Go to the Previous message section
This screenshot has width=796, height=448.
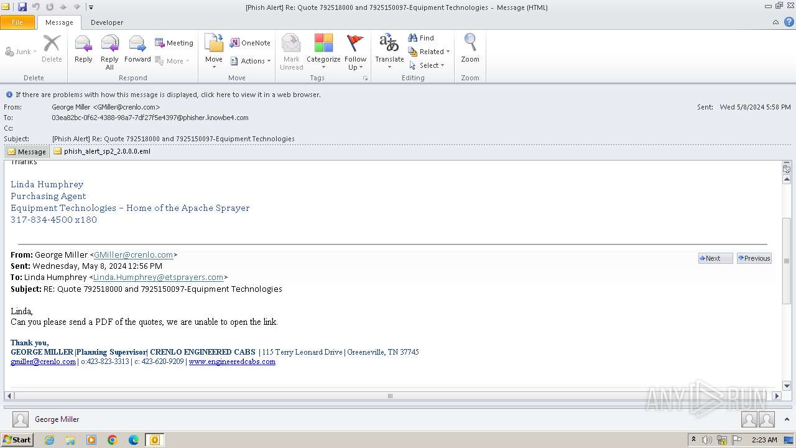[x=754, y=258]
